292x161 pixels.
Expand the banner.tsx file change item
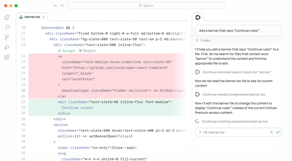(200, 132)
